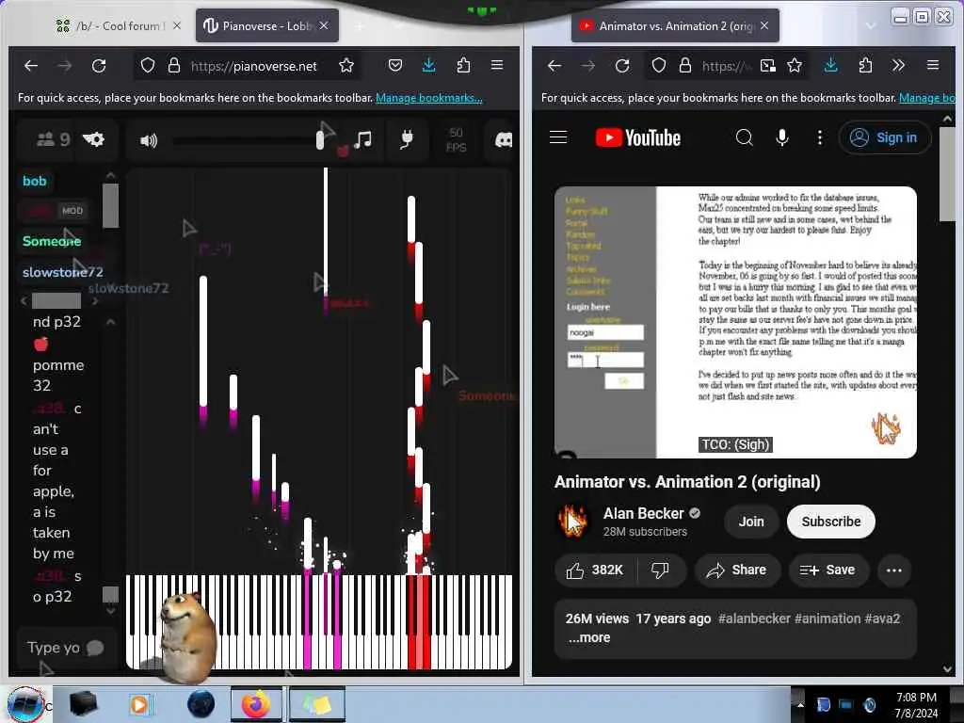Open extensions icon in left browser
Image resolution: width=964 pixels, height=723 pixels.
tap(463, 65)
